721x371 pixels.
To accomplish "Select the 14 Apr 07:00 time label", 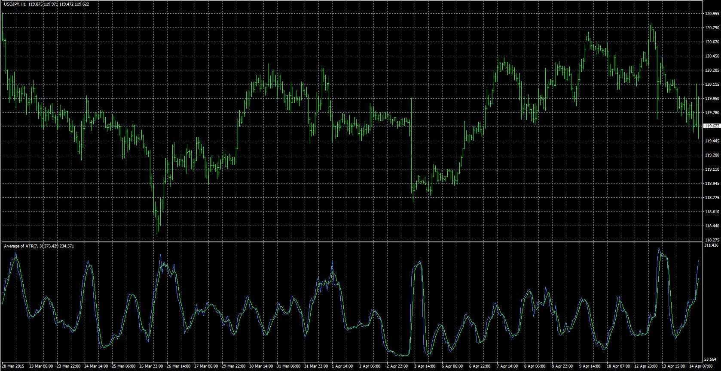I will 702,366.
